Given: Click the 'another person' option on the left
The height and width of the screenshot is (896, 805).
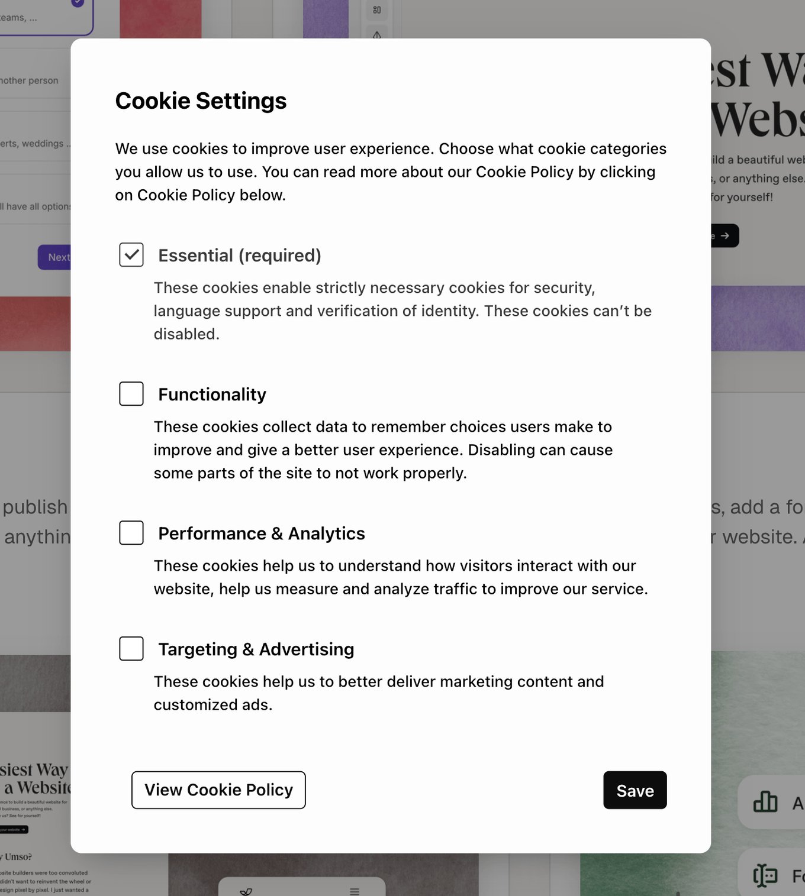Looking at the screenshot, I should [30, 80].
